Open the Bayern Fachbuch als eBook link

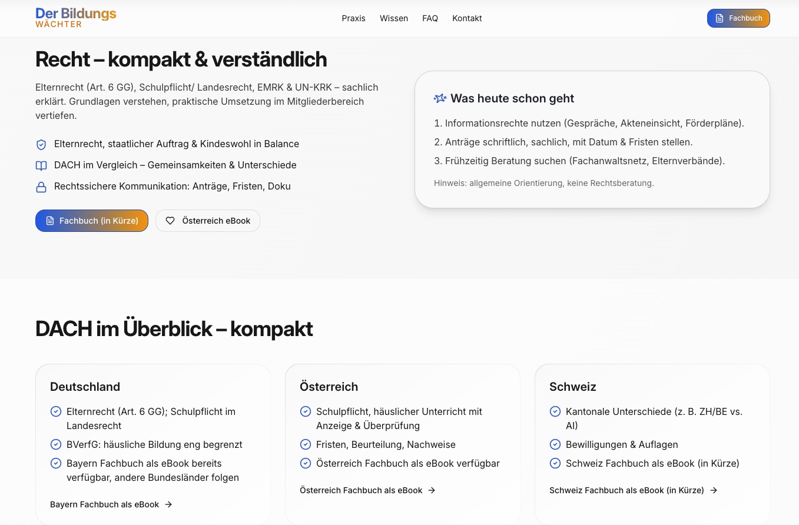[x=104, y=504]
